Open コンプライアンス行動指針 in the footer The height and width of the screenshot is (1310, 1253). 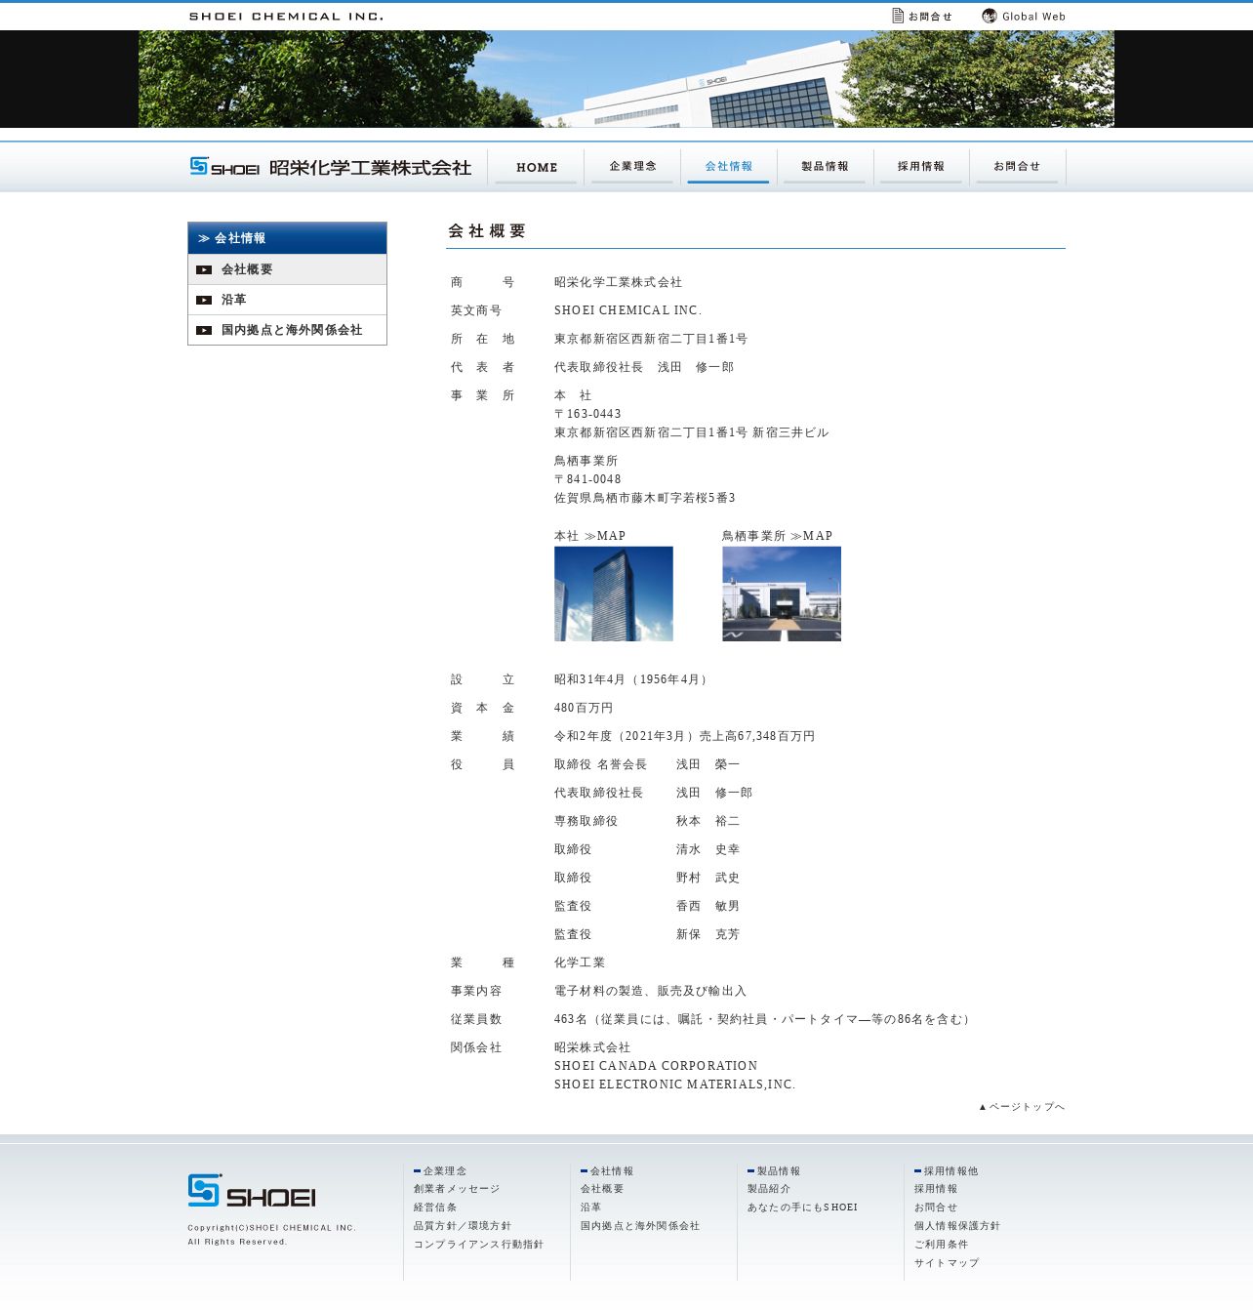pos(478,1245)
